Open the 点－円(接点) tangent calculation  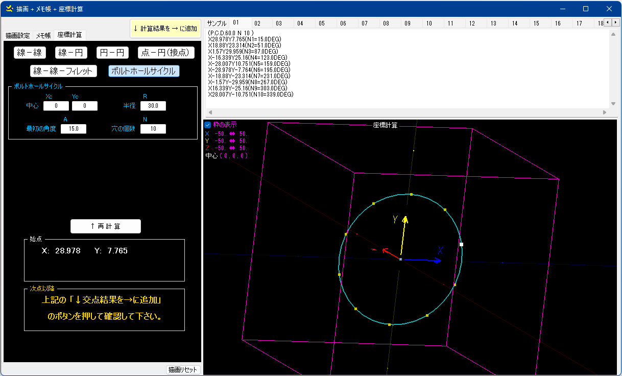[x=166, y=53]
